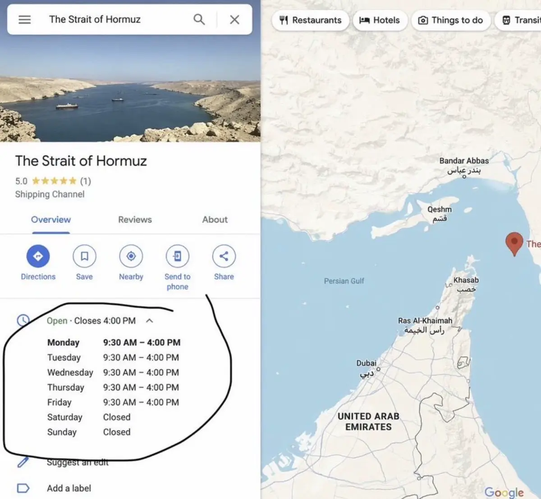
Task: Click the Add a label link
Action: (x=69, y=488)
